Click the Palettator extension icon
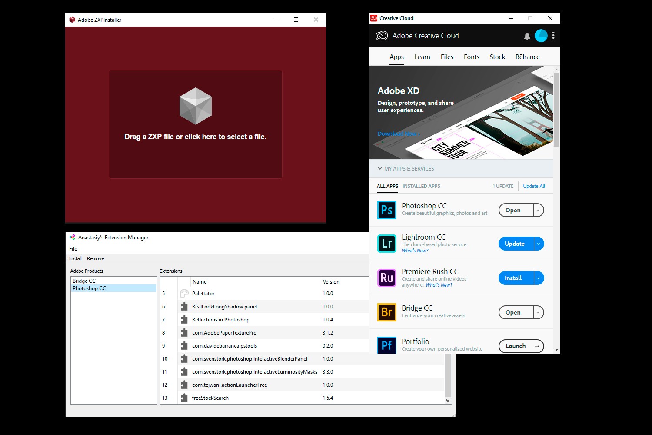The height and width of the screenshot is (435, 652). (x=183, y=293)
